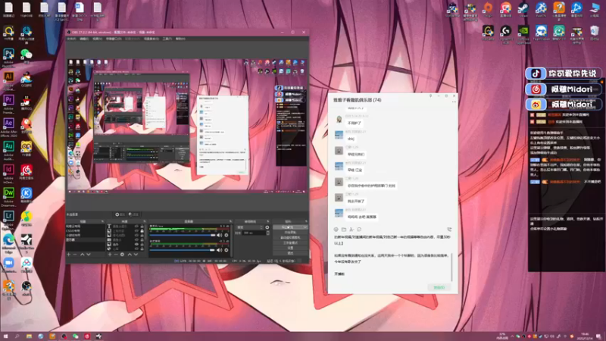Open the YY voice desktop shortcut
The image size is (606, 341).
coord(27,147)
